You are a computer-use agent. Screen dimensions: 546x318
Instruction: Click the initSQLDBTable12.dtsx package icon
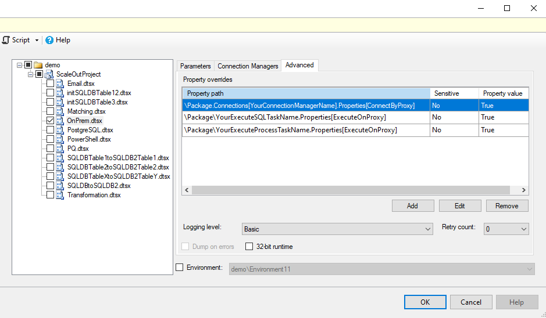tap(60, 93)
